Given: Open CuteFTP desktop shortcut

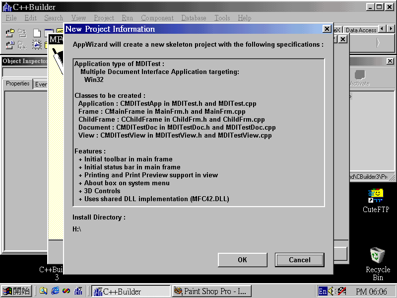Looking at the screenshot, I should point(376,201).
